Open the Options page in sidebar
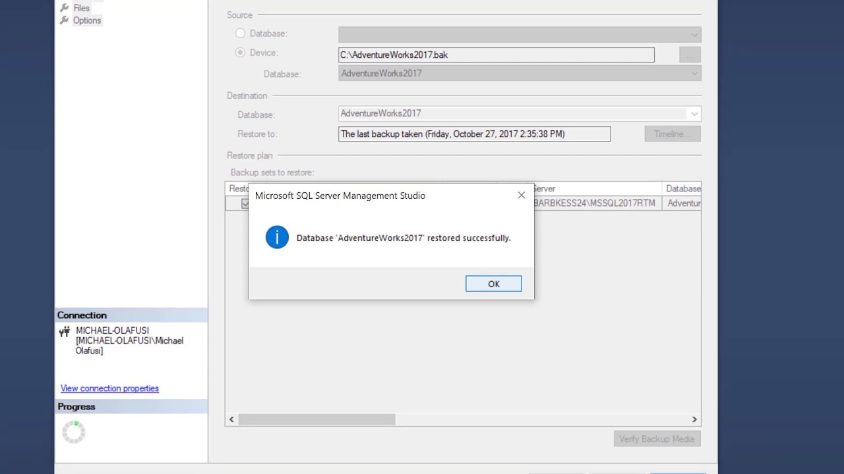Image resolution: width=844 pixels, height=474 pixels. (87, 20)
